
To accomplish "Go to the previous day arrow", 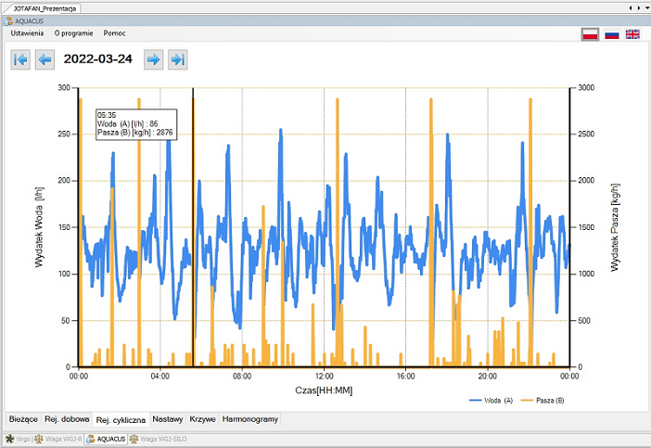I will [x=45, y=59].
